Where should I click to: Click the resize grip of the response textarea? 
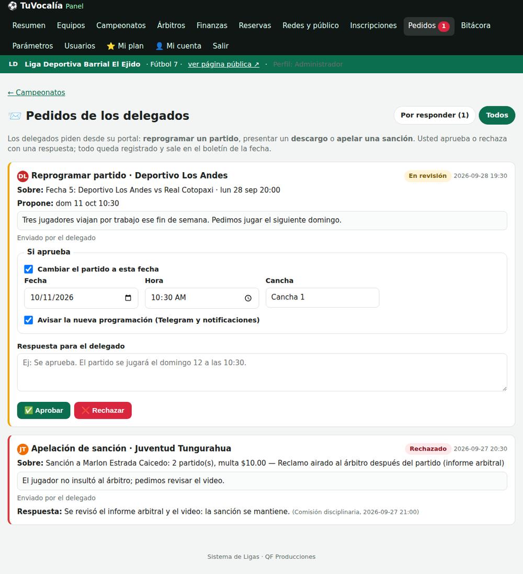[504, 388]
